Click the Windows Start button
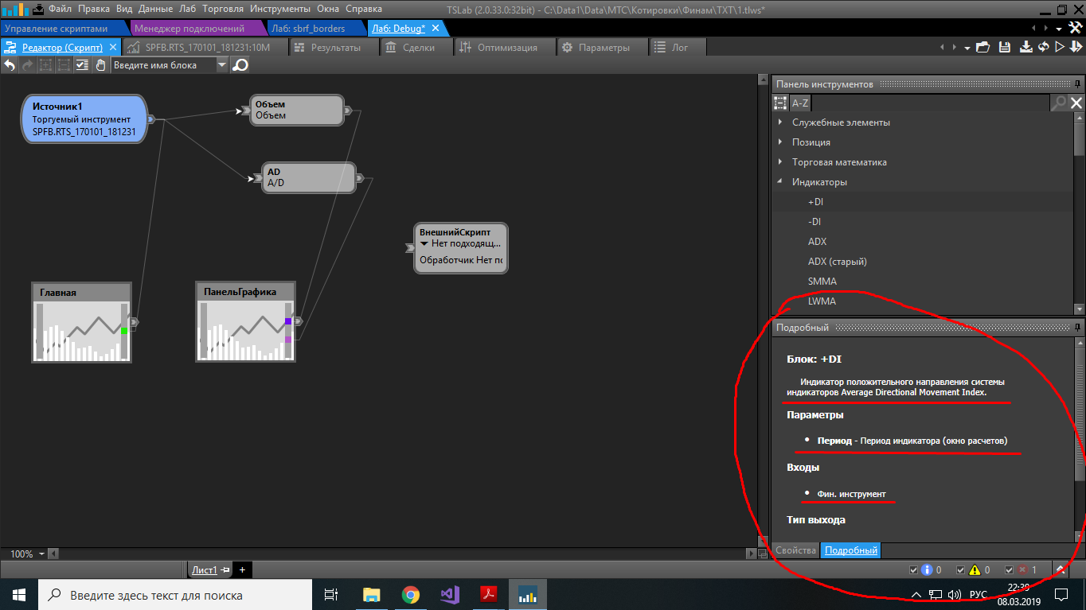The image size is (1086, 610). pyautogui.click(x=18, y=594)
